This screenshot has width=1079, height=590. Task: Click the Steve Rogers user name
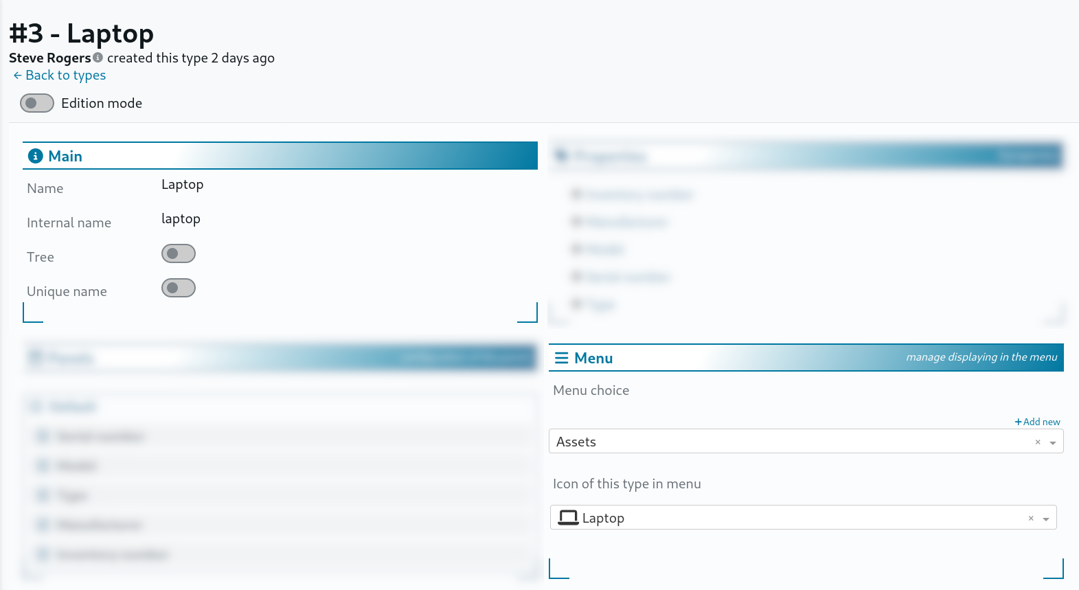coord(49,58)
